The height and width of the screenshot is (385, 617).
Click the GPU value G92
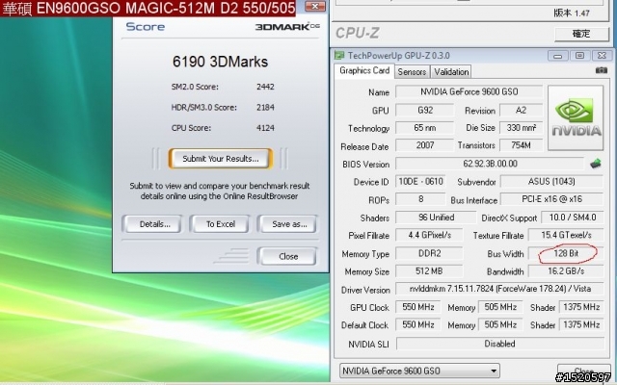tap(424, 110)
